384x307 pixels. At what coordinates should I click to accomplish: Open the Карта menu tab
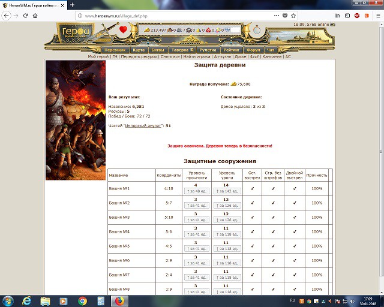[139, 50]
